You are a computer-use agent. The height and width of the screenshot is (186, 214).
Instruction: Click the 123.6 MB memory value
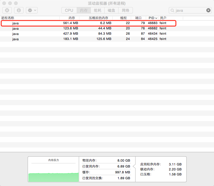pos(71,29)
